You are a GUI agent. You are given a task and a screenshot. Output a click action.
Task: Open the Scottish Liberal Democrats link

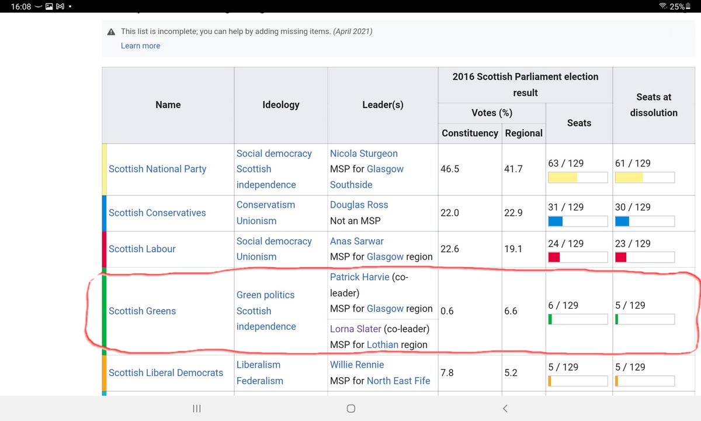coord(166,372)
